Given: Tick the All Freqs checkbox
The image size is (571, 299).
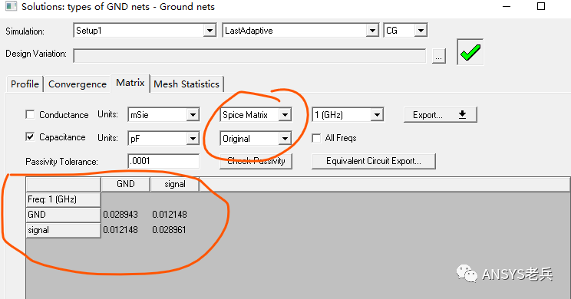Looking at the screenshot, I should tap(316, 138).
